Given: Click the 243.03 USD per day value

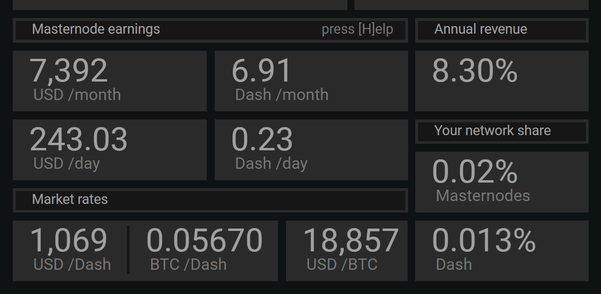Looking at the screenshot, I should point(79,139).
